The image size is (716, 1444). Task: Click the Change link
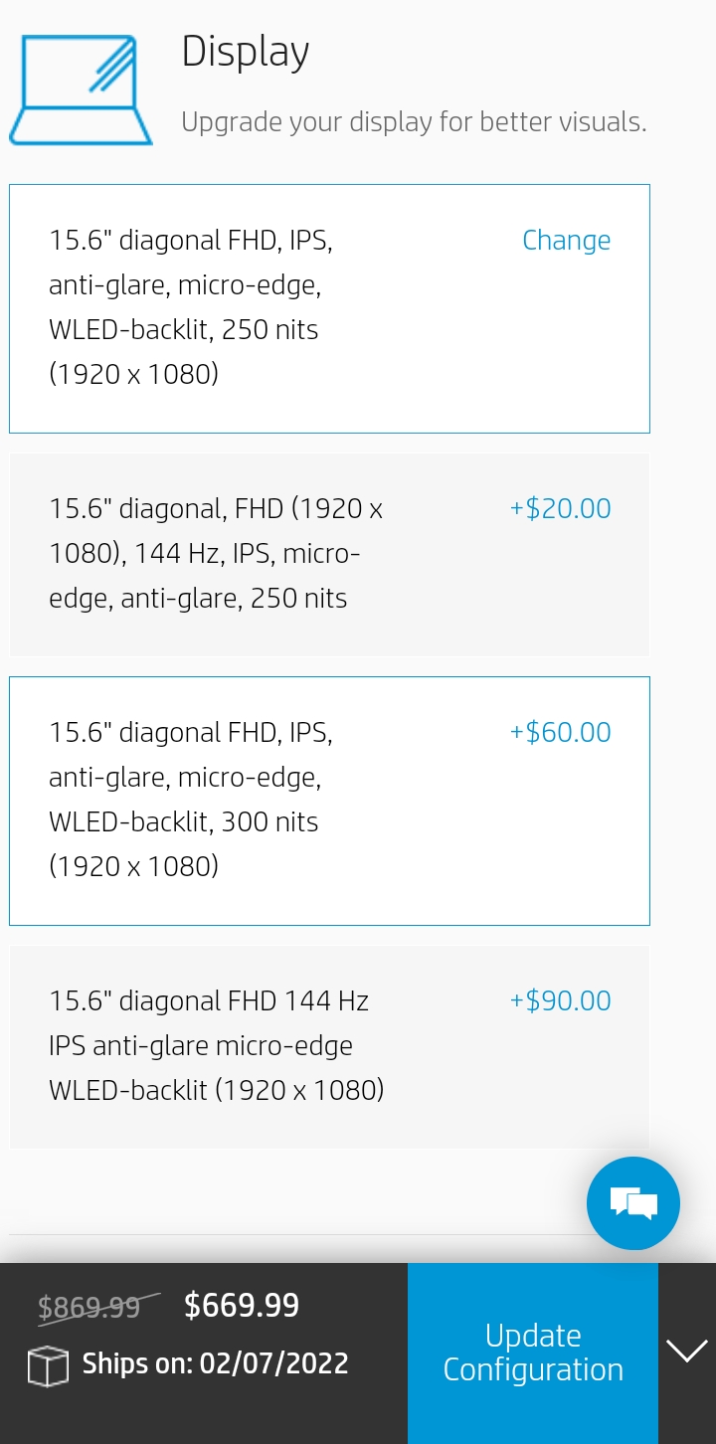coord(566,240)
